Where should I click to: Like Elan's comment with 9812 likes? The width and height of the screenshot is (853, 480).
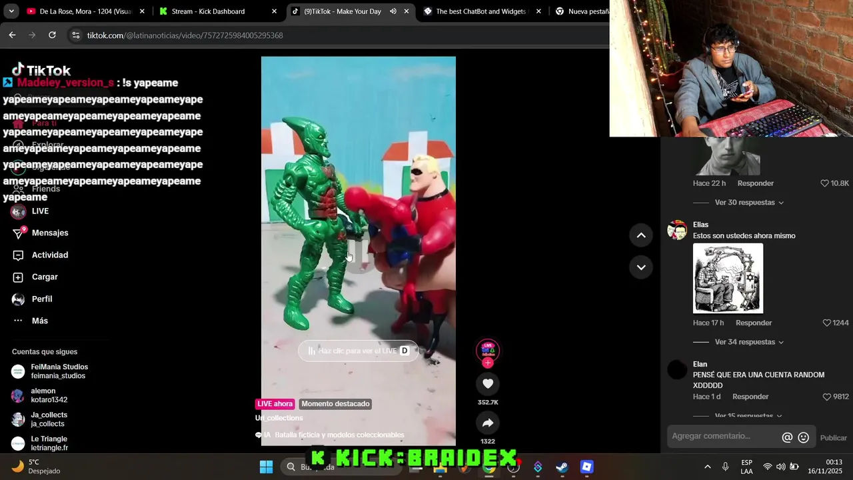click(826, 397)
